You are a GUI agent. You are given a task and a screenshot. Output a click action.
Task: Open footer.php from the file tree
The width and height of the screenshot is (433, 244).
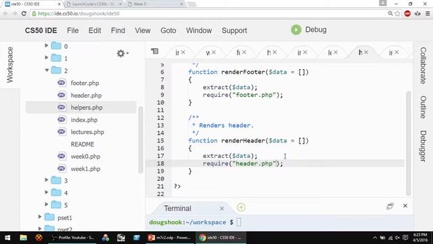point(85,83)
